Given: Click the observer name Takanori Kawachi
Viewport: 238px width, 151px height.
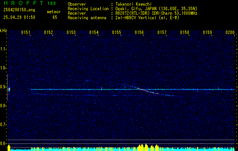Looking at the screenshot, I should coord(134,4).
